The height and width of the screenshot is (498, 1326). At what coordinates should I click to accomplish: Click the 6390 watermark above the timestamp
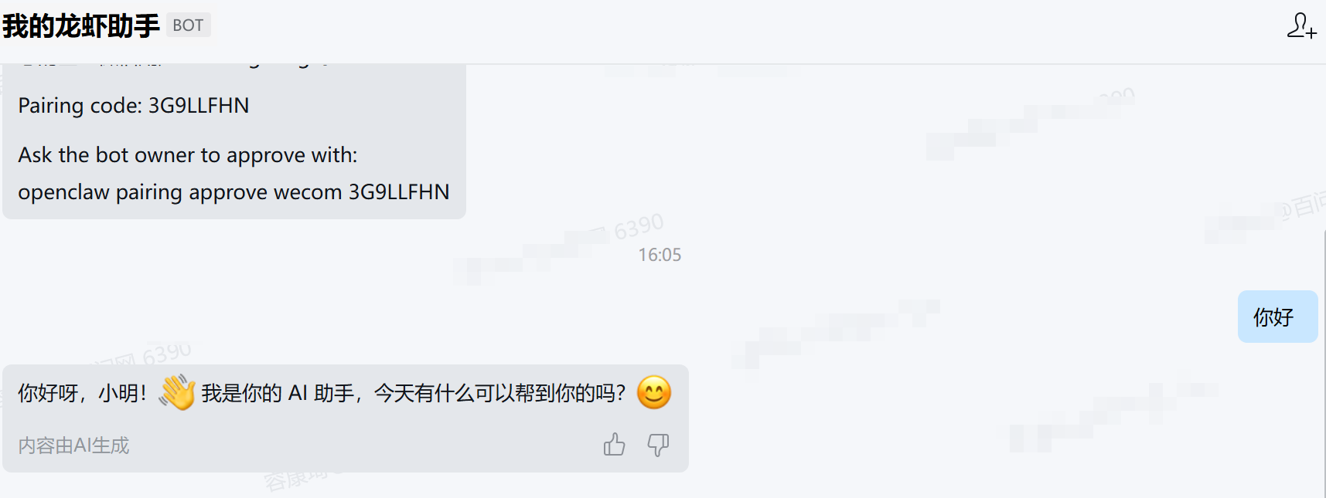(x=639, y=227)
